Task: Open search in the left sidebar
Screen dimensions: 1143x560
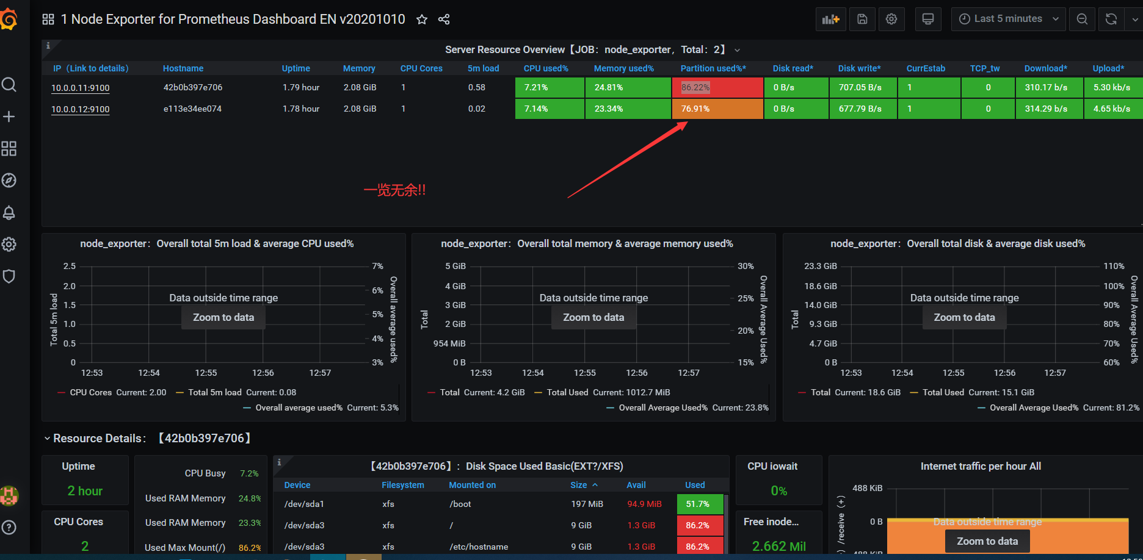Action: tap(9, 84)
